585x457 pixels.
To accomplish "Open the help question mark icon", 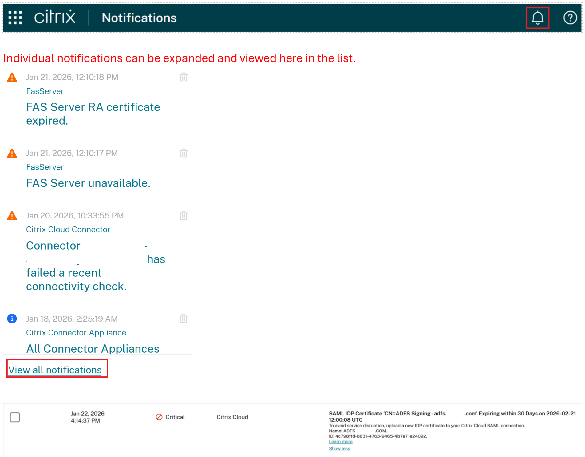I will [x=570, y=18].
